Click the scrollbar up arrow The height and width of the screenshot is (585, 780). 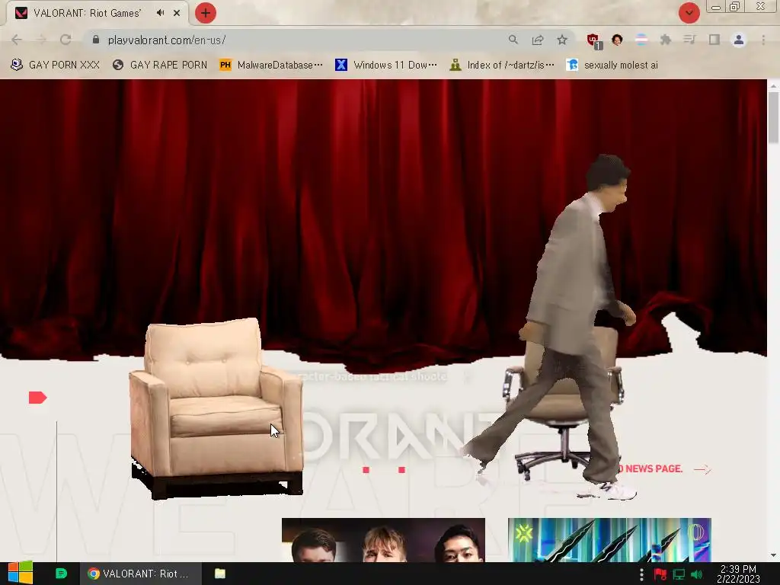(x=773, y=86)
